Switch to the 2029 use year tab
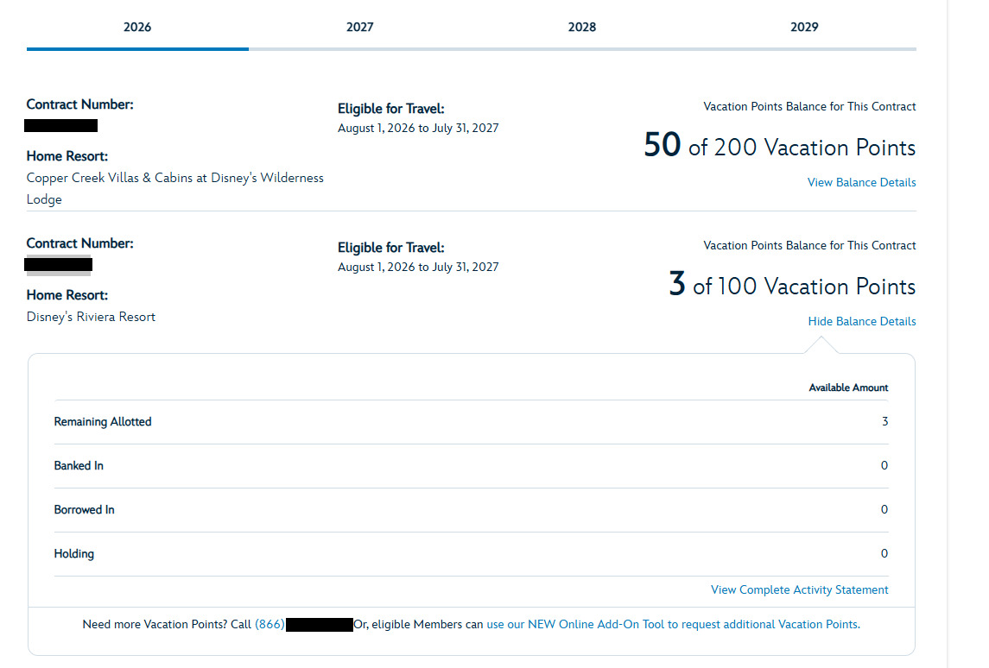989x668 pixels. click(804, 27)
